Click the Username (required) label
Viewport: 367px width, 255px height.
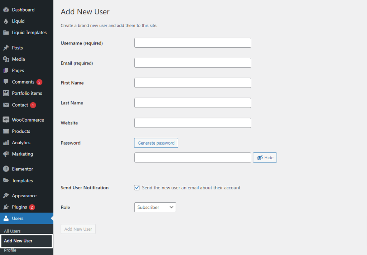[82, 43]
